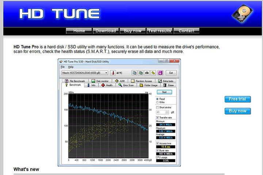This screenshot has width=263, height=175.
Task: Click the burst rate value 187.4 MB/s
Action: pos(165,154)
